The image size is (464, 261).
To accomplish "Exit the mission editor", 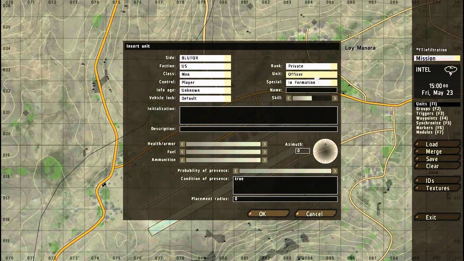I will point(437,217).
